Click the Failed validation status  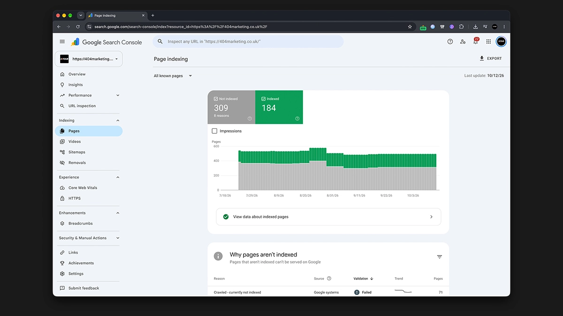pyautogui.click(x=363, y=292)
